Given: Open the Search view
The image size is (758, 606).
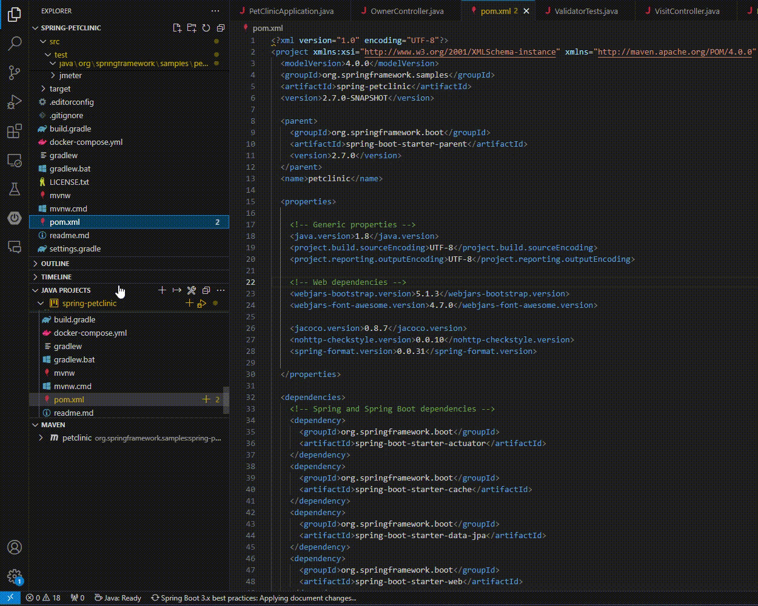Looking at the screenshot, I should tap(15, 44).
